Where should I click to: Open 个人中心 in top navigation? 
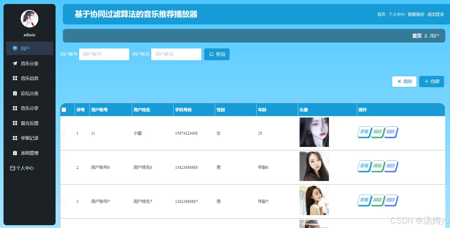(397, 14)
